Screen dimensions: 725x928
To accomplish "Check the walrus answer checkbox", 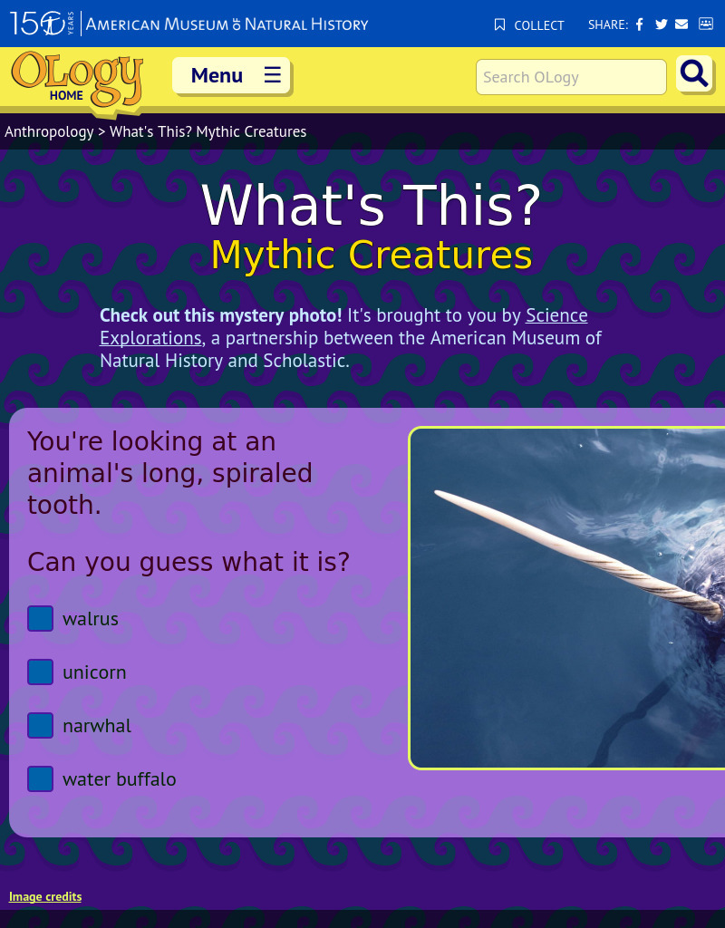I will (x=40, y=618).
